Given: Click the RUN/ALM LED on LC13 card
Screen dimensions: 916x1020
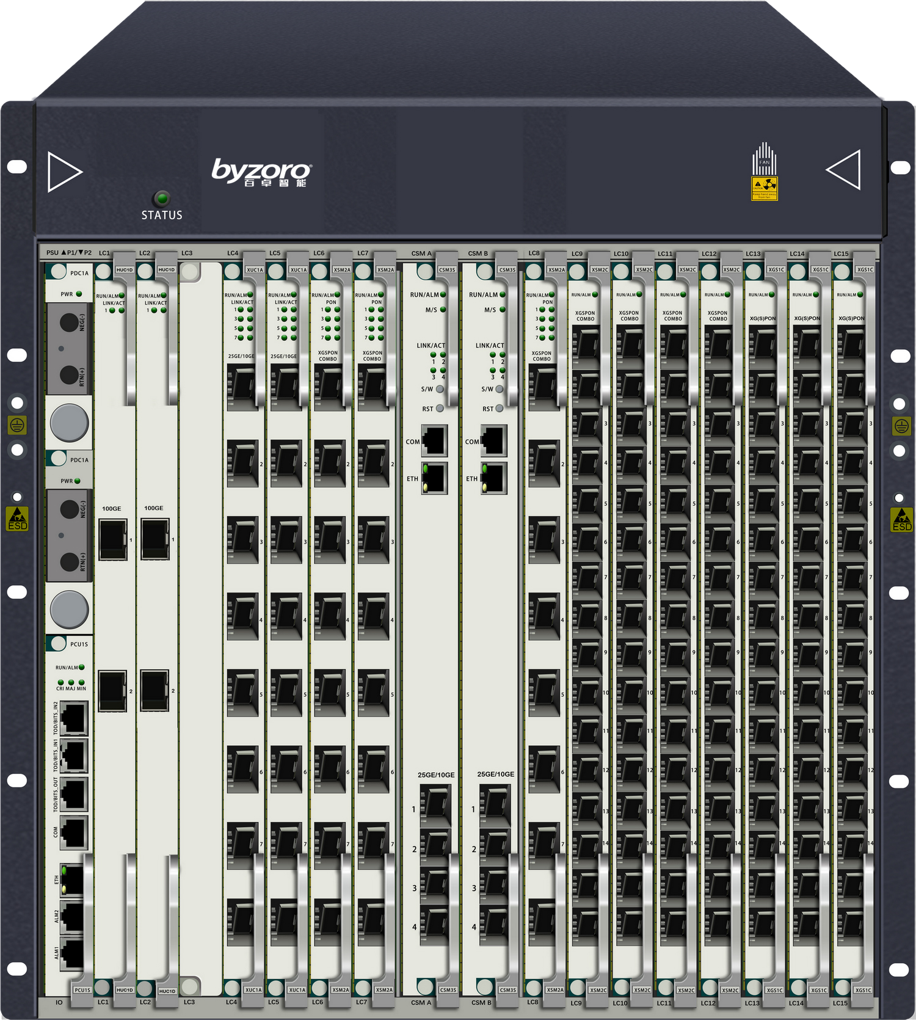Looking at the screenshot, I should 772,294.
